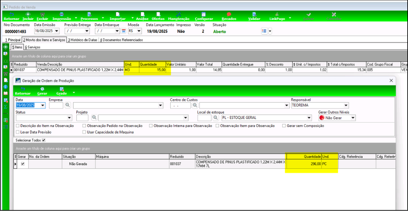The image size is (408, 211).
Task: Open the PL - ESTOQUE GERAL dropdown
Action: pos(309,118)
